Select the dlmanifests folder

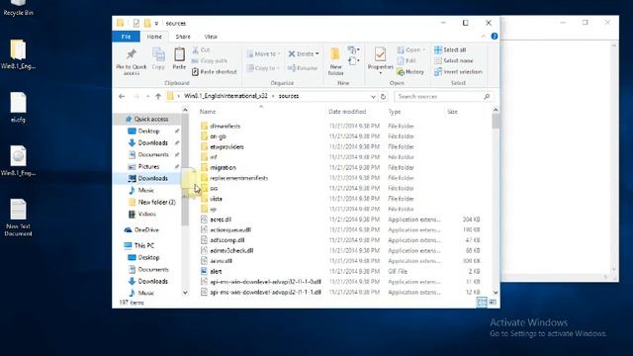click(x=225, y=127)
